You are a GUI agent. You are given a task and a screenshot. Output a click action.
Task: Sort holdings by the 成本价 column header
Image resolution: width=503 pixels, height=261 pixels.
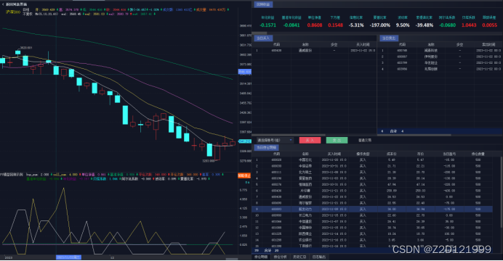tap(391, 154)
